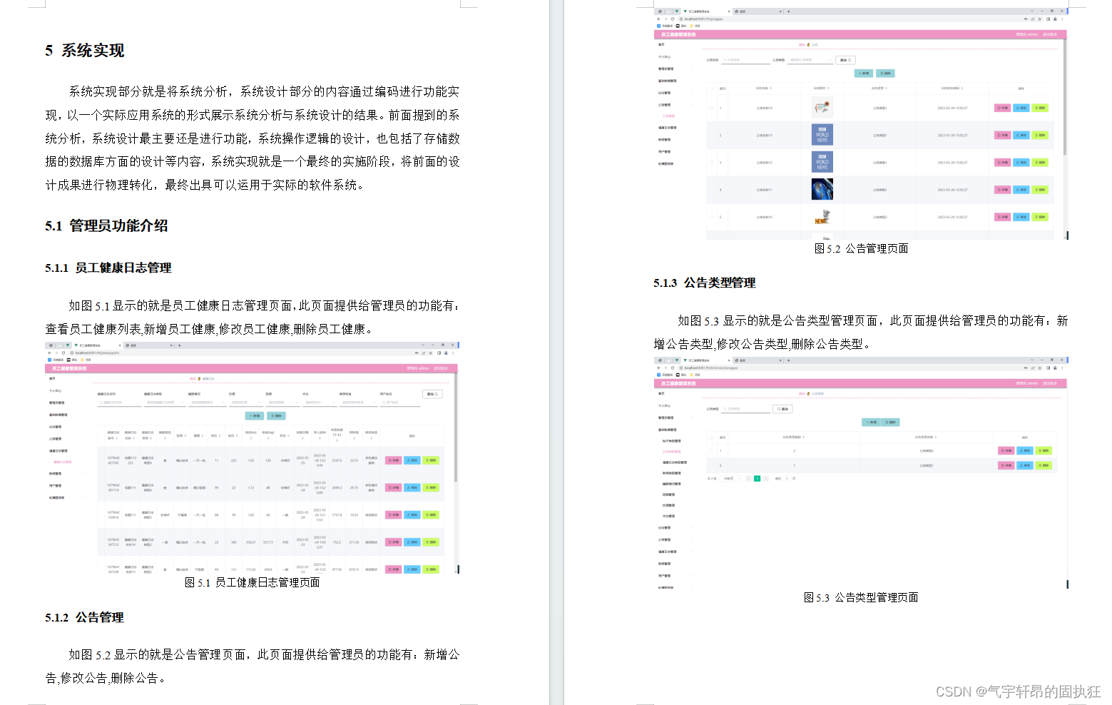Click reload icon in Figure 5.2 browser

[x=673, y=19]
